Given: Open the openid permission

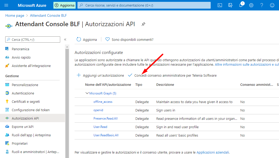Looking at the screenshot, I should tap(98, 110).
